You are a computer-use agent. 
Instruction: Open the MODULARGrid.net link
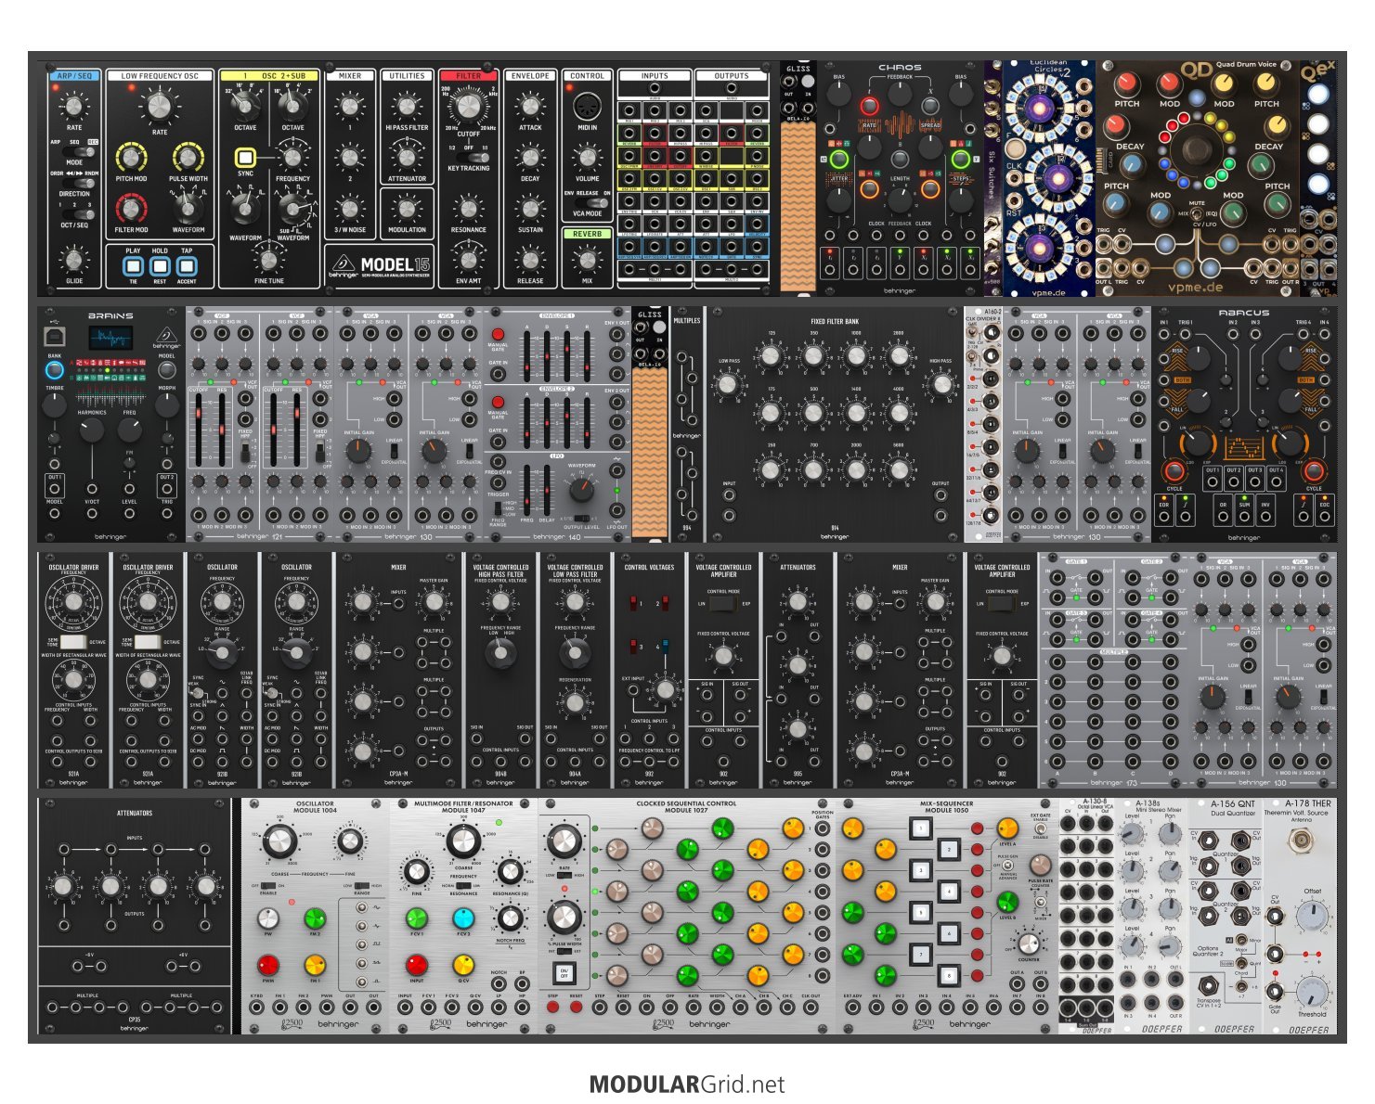(x=687, y=1085)
